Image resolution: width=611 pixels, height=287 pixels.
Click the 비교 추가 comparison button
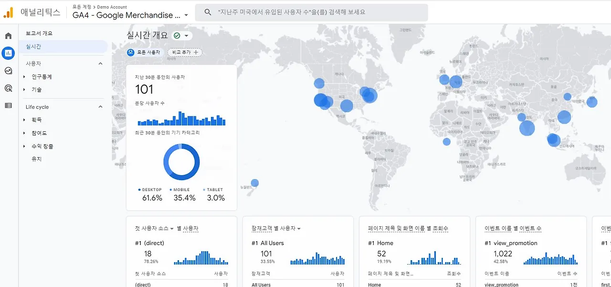pyautogui.click(x=185, y=53)
